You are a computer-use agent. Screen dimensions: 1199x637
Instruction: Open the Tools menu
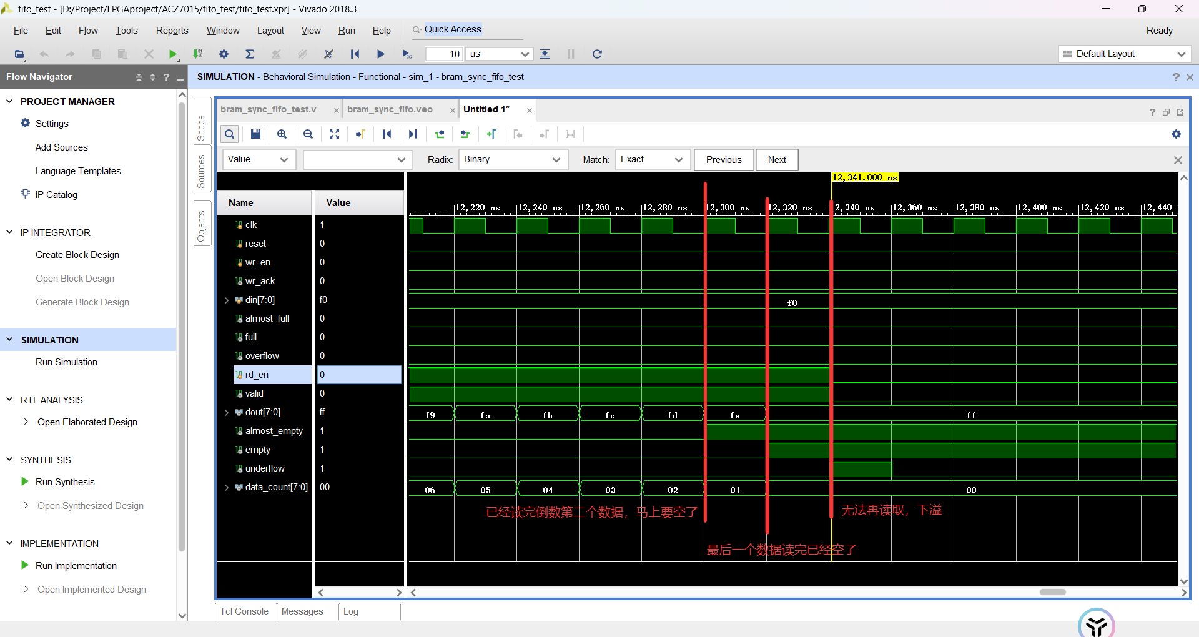click(x=126, y=31)
